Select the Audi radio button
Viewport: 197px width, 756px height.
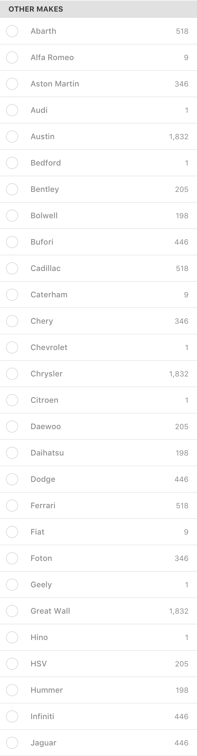(x=12, y=110)
